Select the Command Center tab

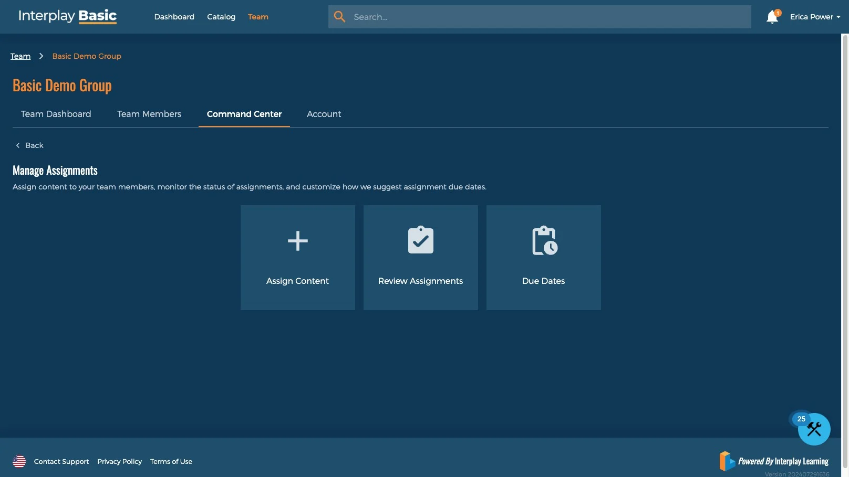click(x=244, y=114)
